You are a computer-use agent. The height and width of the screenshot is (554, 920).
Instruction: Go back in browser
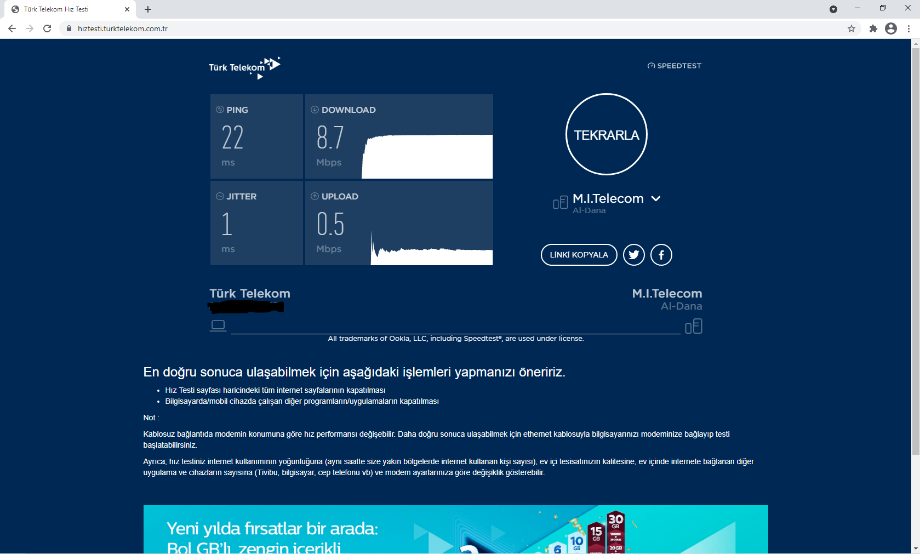(x=12, y=28)
